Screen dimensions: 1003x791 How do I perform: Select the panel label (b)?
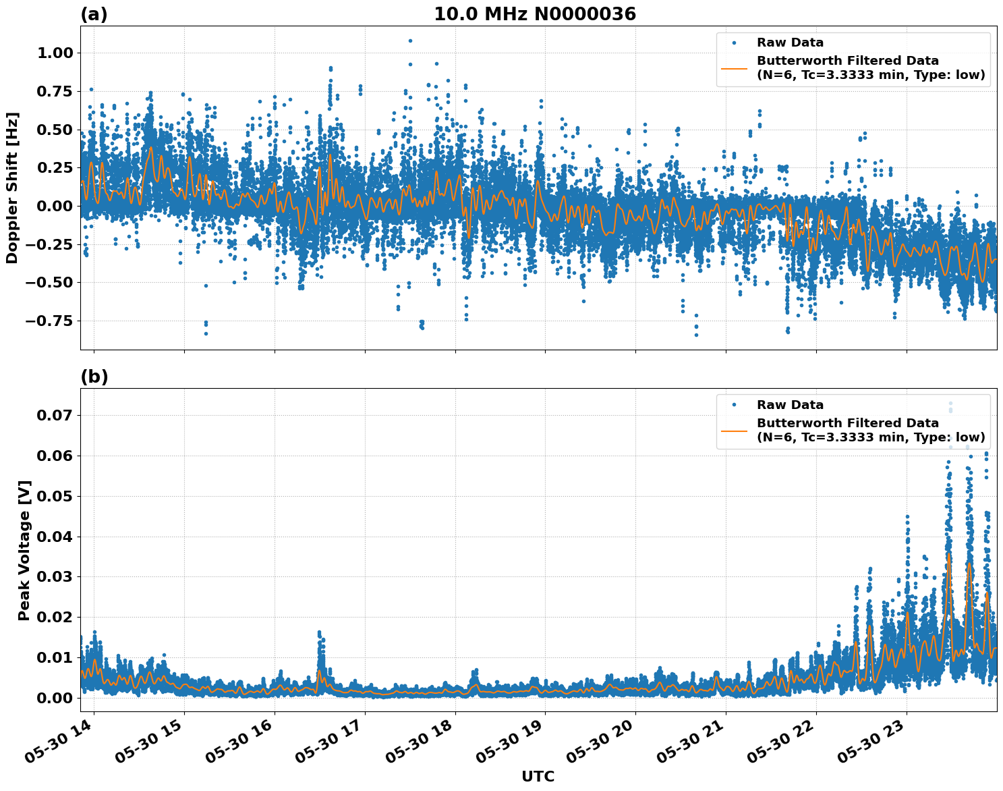(94, 377)
